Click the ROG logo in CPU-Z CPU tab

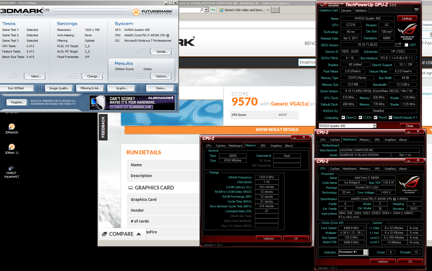pyautogui.click(x=409, y=185)
